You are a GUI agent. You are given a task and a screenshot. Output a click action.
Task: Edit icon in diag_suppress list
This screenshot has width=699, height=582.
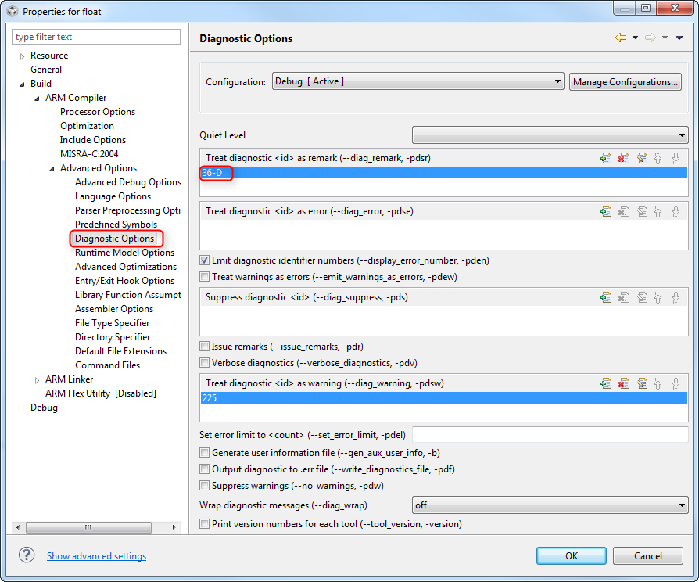(642, 297)
